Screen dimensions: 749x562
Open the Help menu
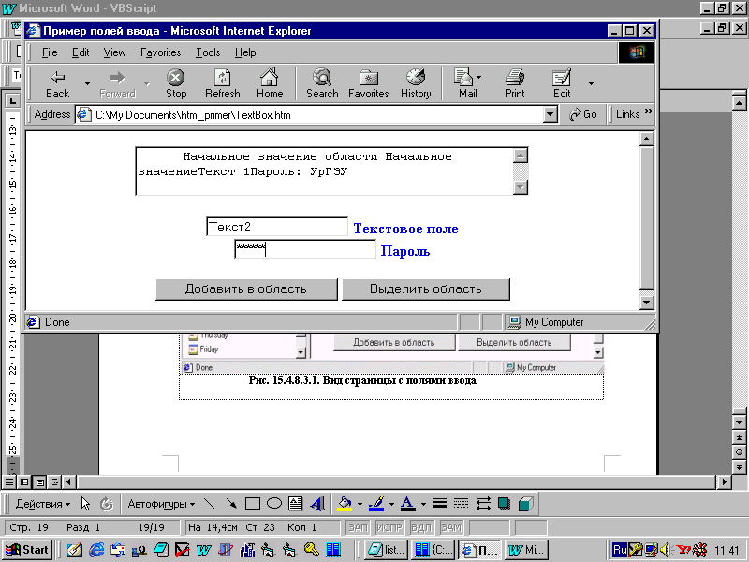(x=245, y=52)
